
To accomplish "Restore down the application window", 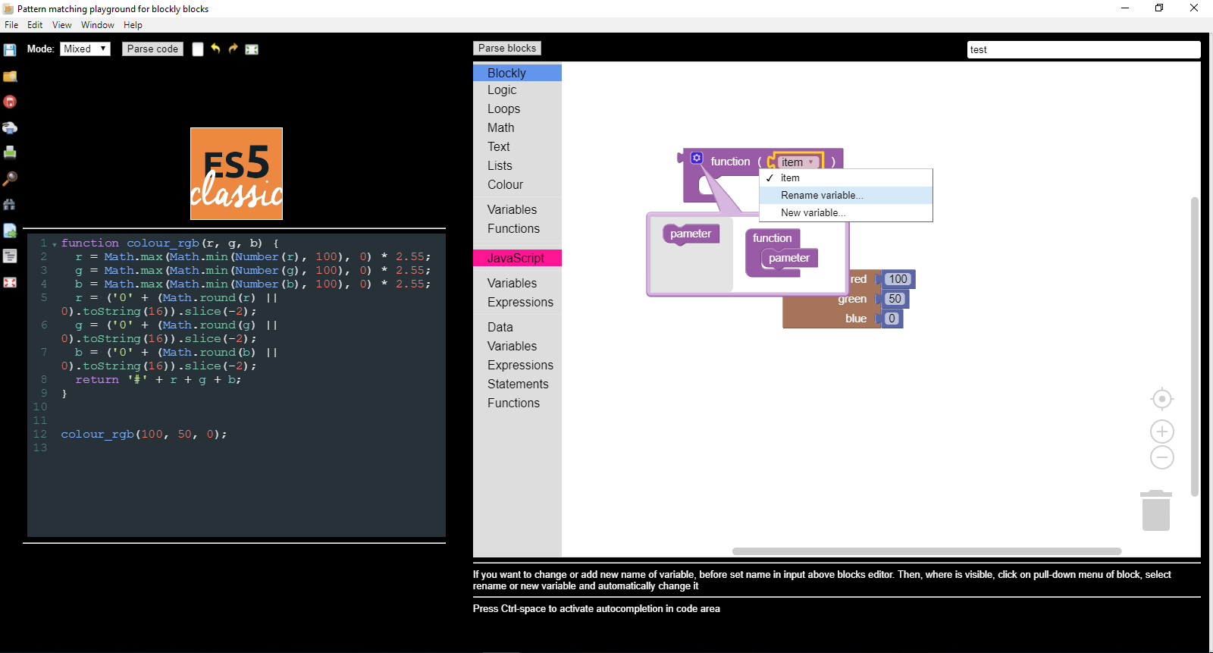I will [x=1159, y=8].
